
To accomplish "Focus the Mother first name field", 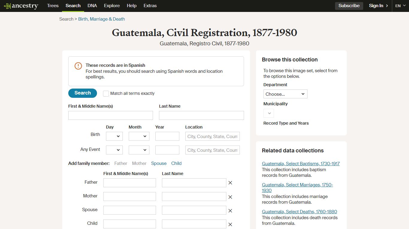I will (130, 196).
